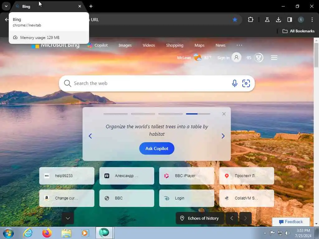Go to Bing Maps

(199, 45)
